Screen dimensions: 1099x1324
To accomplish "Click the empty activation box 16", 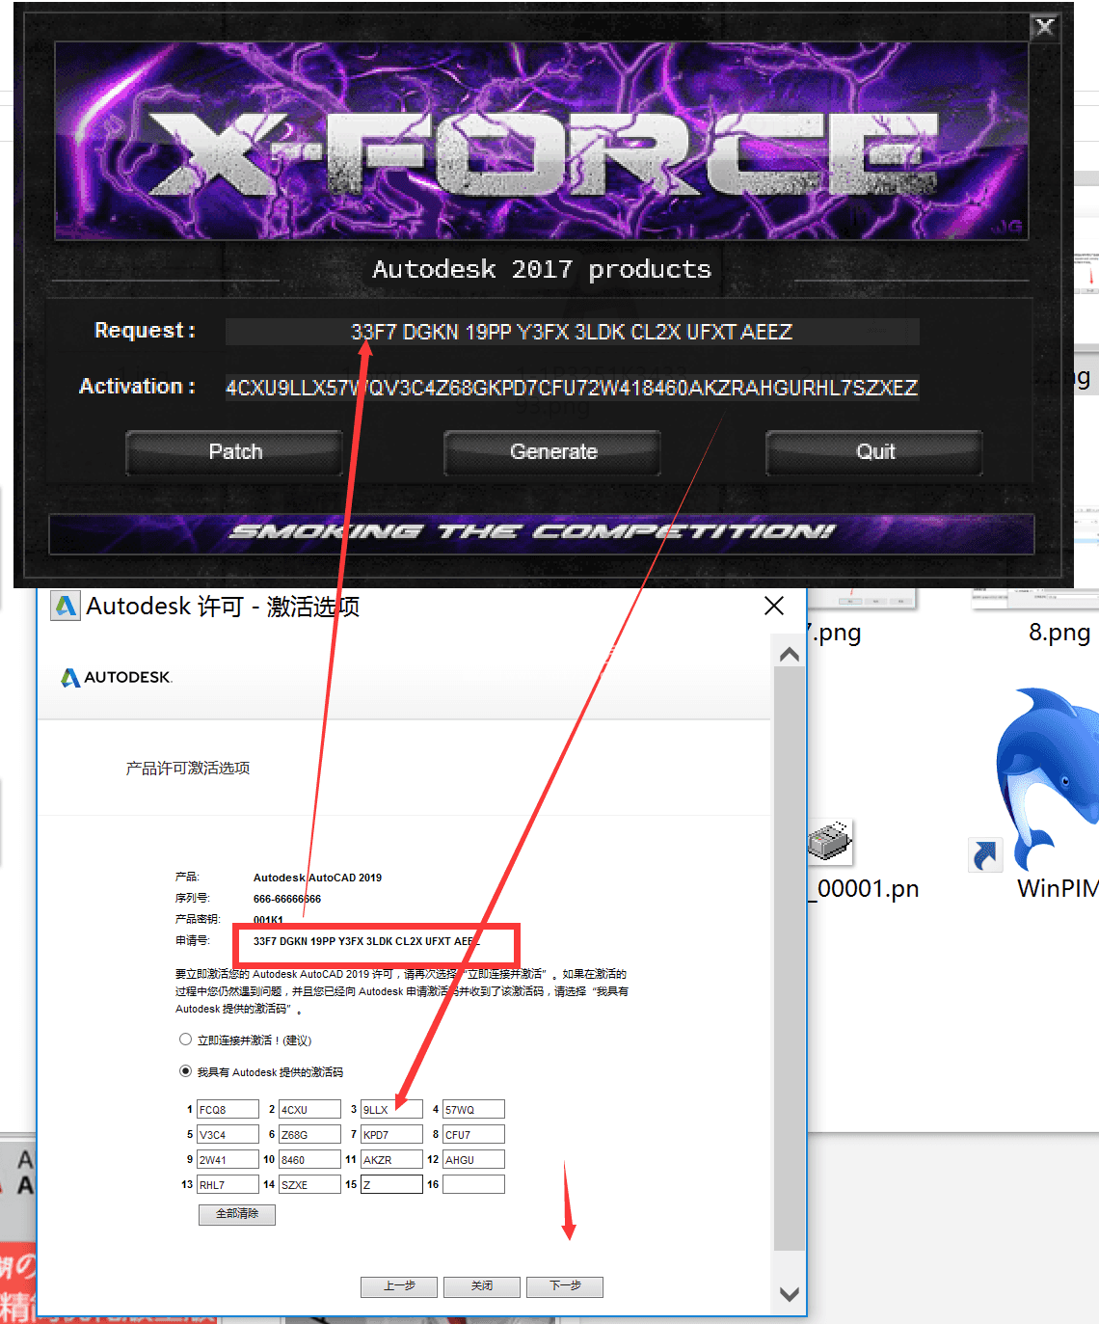I will pyautogui.click(x=473, y=1185).
